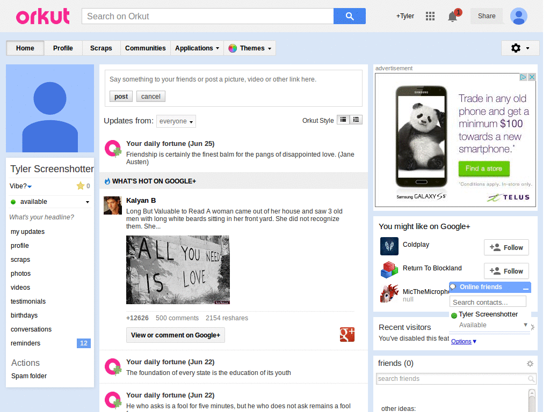Click the Kalyan B name link
This screenshot has height=412, width=550.
pos(141,201)
